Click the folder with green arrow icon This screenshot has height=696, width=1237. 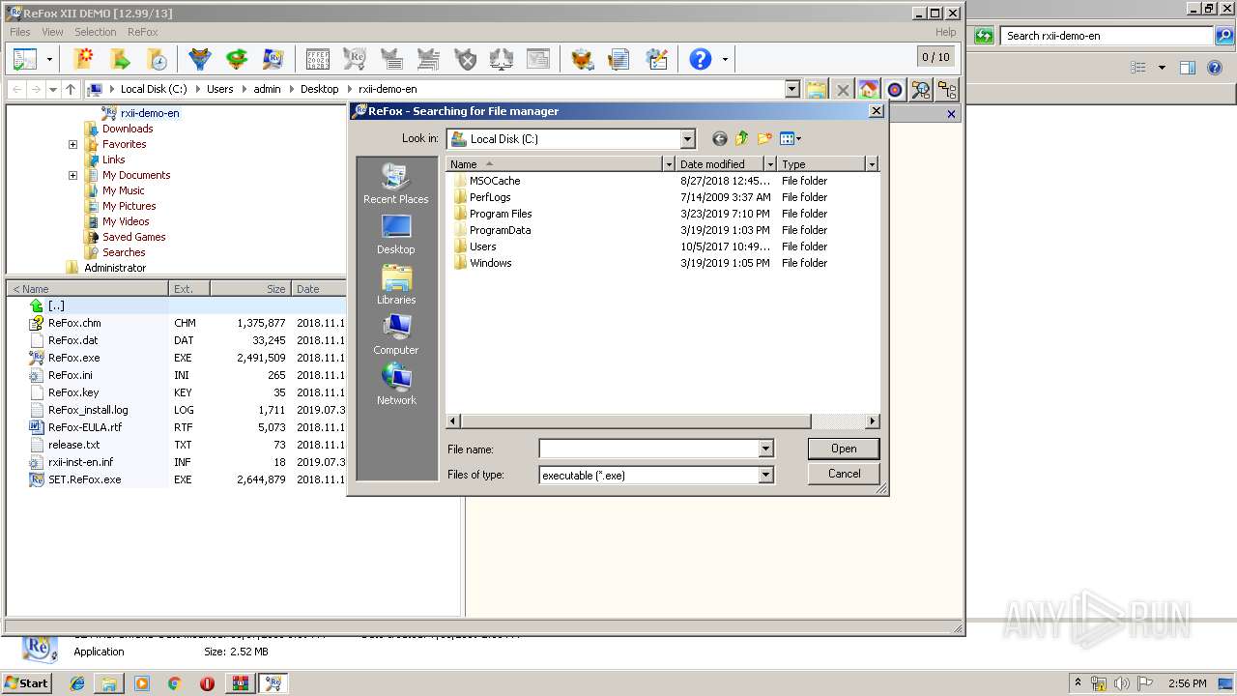tap(120, 59)
